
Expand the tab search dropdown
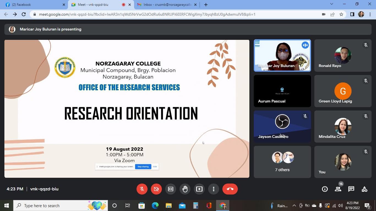tap(332, 4)
